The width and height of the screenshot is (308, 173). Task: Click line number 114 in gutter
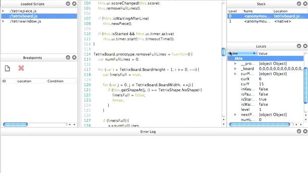tap(87, 54)
